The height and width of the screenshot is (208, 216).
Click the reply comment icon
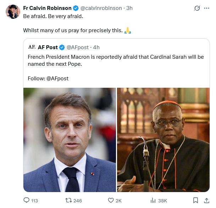tap(27, 200)
